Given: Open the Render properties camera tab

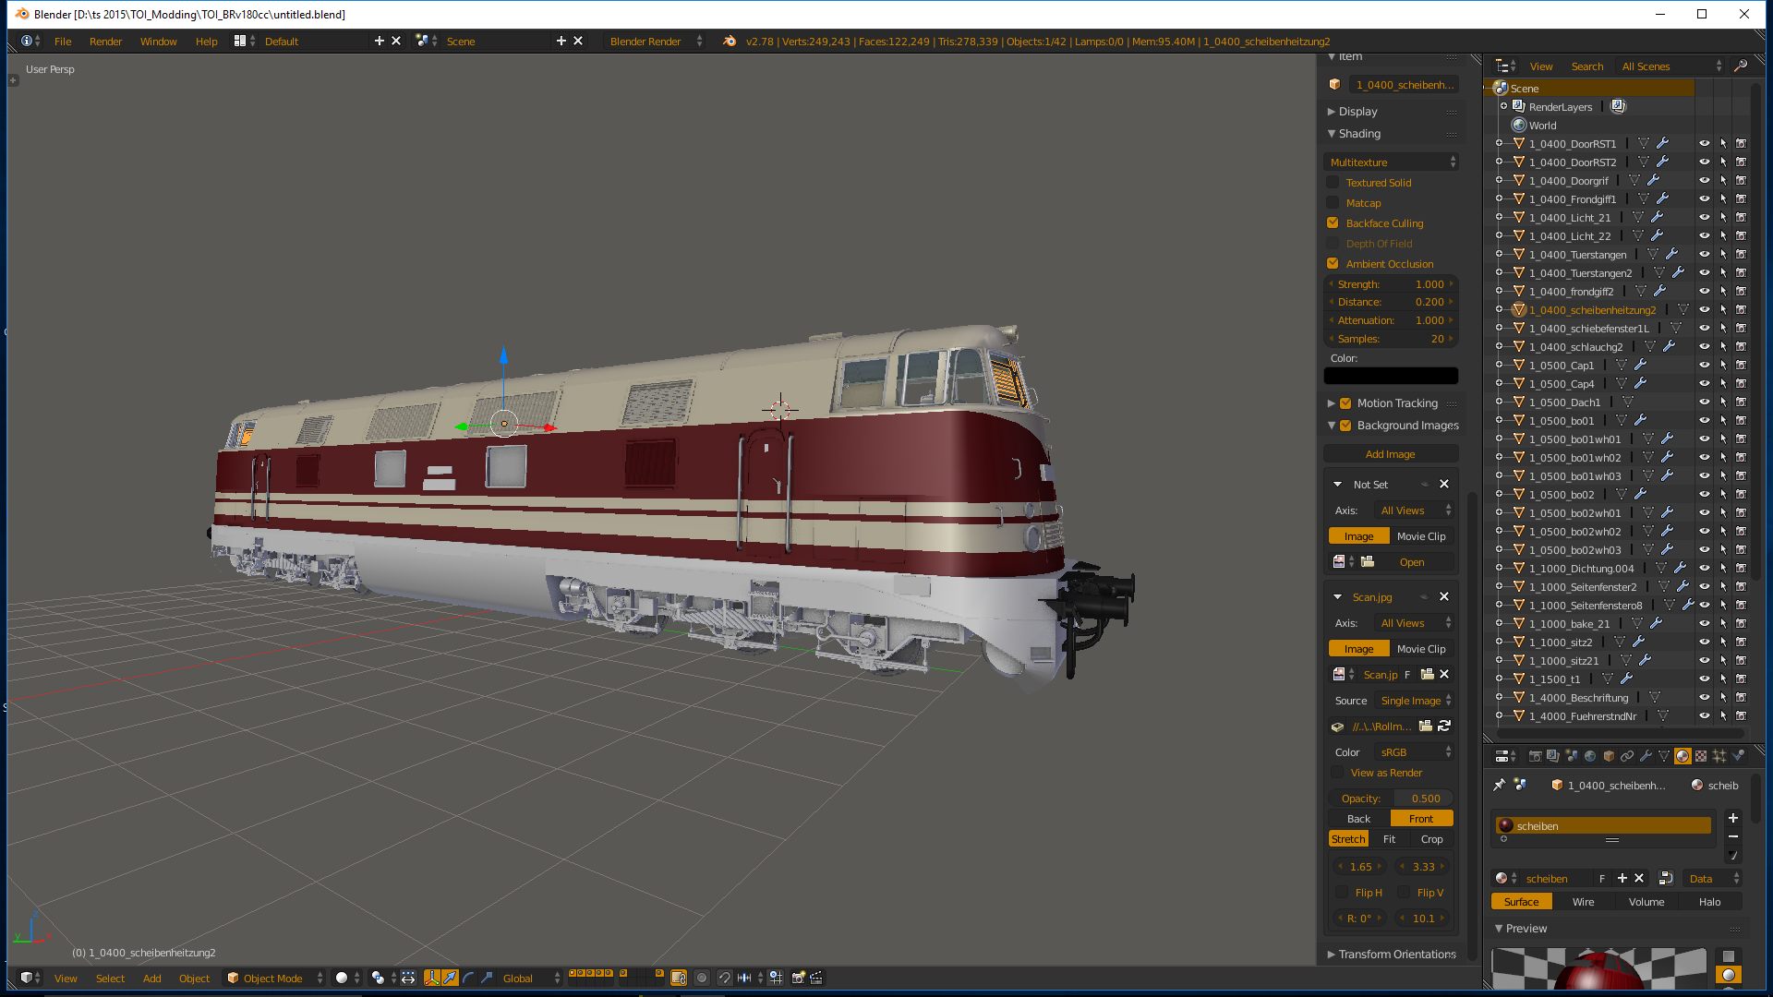Looking at the screenshot, I should coord(1535,756).
